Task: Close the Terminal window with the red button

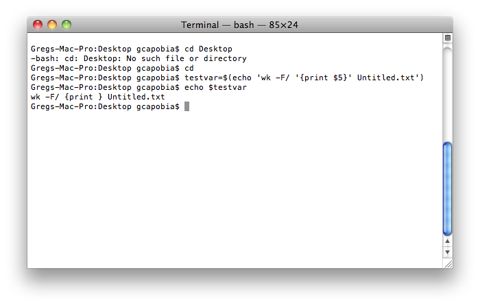Action: (38, 25)
